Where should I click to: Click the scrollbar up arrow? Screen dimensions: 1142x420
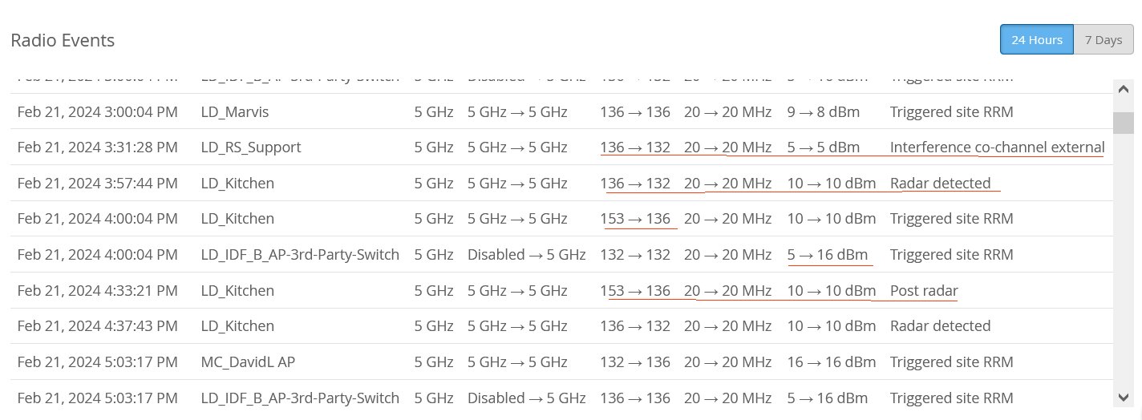pyautogui.click(x=1124, y=90)
